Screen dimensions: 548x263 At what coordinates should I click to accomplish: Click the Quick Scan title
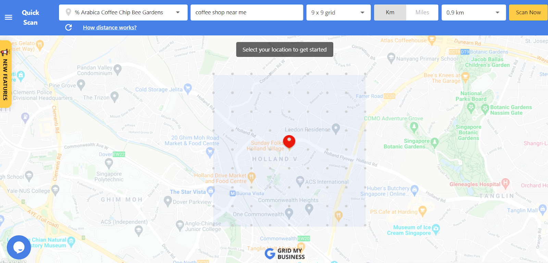pyautogui.click(x=30, y=17)
